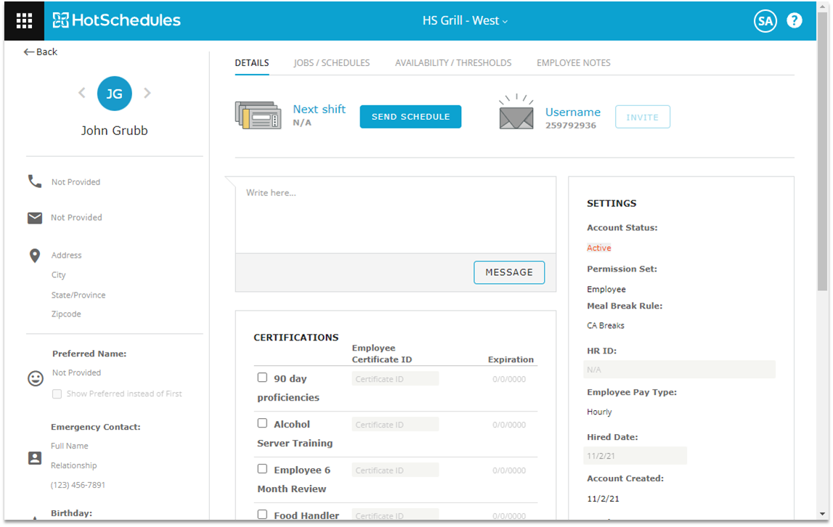Click the Message button
833x527 pixels.
(x=509, y=272)
